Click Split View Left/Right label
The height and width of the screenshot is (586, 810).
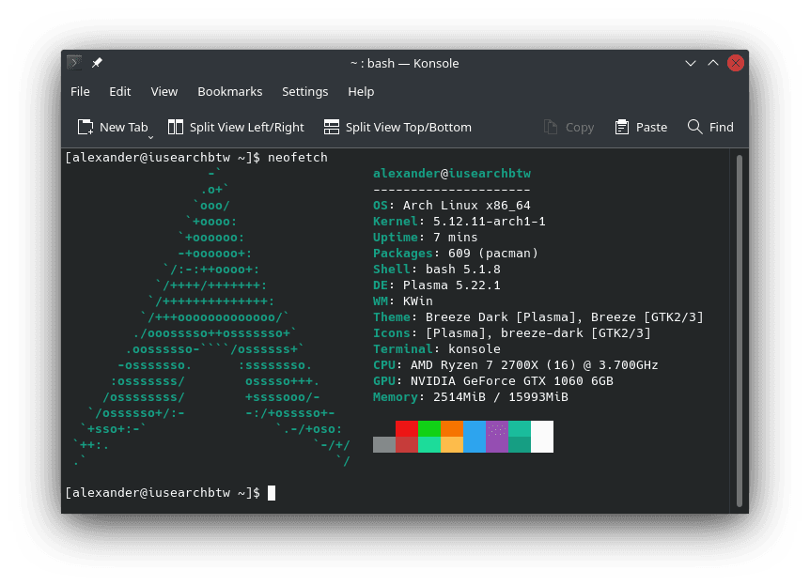pyautogui.click(x=247, y=127)
